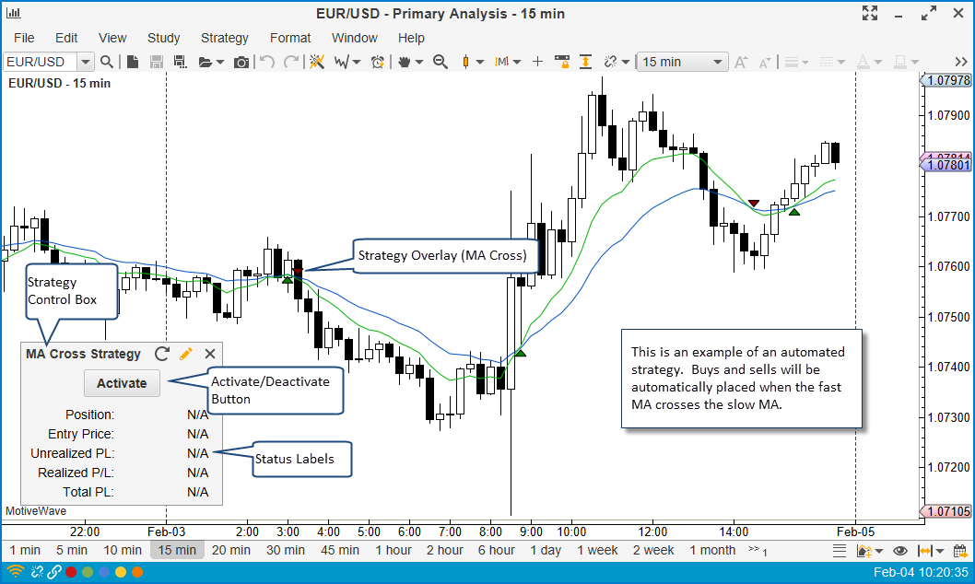Open the EUR/USD symbol dropdown
Image resolution: width=975 pixels, height=584 pixels.
click(x=86, y=62)
